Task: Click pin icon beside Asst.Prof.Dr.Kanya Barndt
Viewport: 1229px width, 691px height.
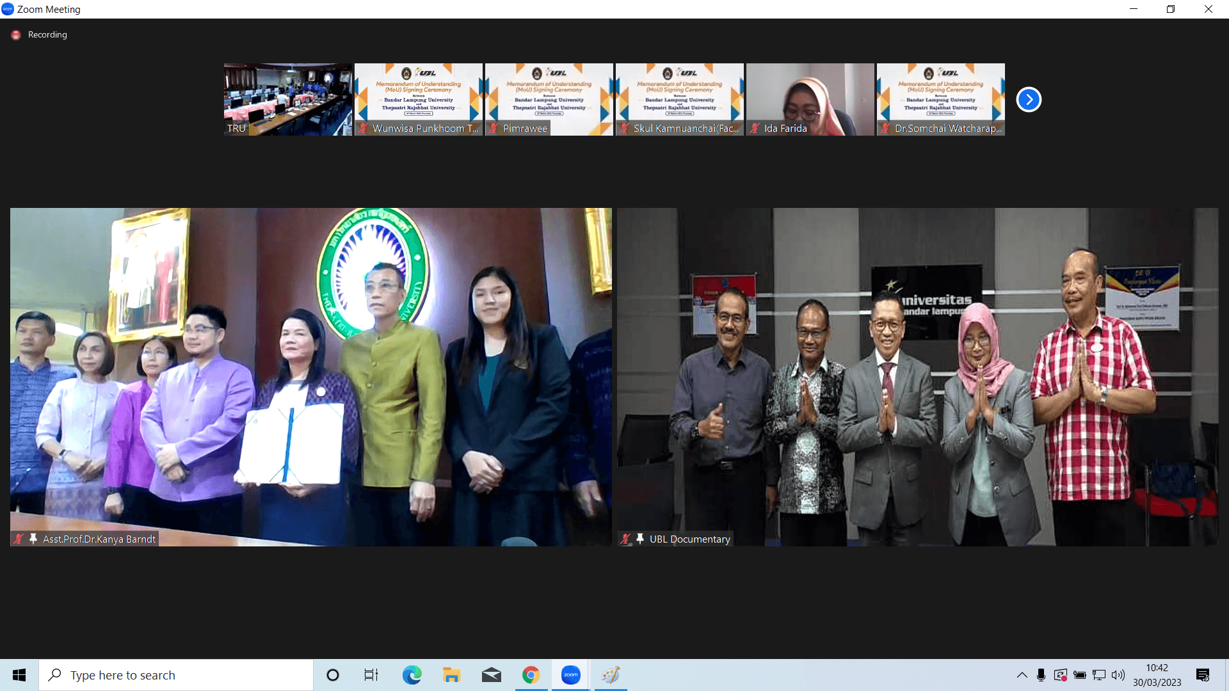Action: pos(33,539)
